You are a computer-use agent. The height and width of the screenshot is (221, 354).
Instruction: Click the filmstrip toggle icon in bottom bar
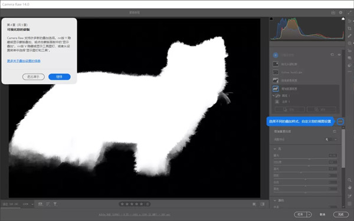click(40, 204)
